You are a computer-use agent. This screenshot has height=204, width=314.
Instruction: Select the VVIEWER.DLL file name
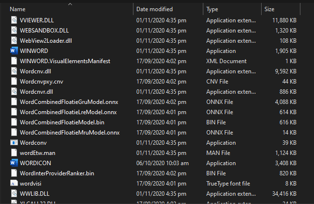(37, 20)
